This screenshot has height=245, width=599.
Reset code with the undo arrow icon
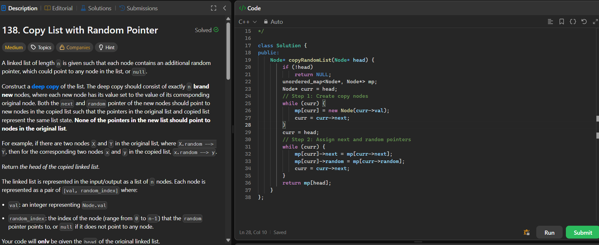(584, 22)
